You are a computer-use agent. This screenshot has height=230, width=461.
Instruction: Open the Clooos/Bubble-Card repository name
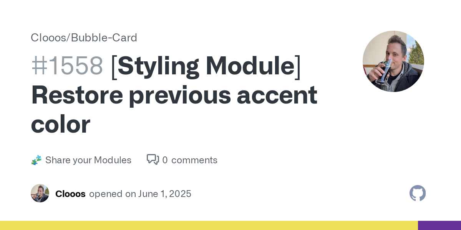(84, 38)
